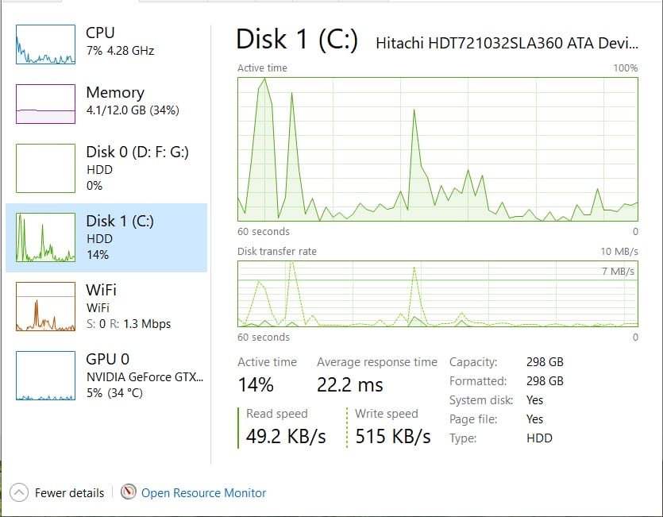Open Resource Monitor link
Viewport: 663px width, 517px height.
point(203,493)
